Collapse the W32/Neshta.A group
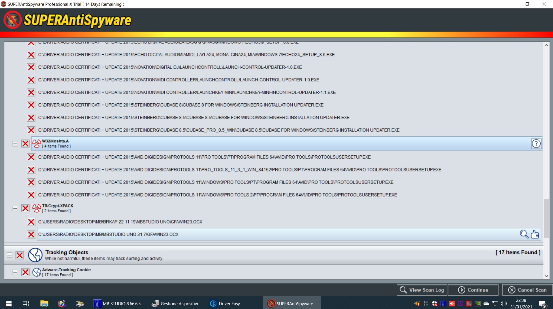 pos(15,144)
